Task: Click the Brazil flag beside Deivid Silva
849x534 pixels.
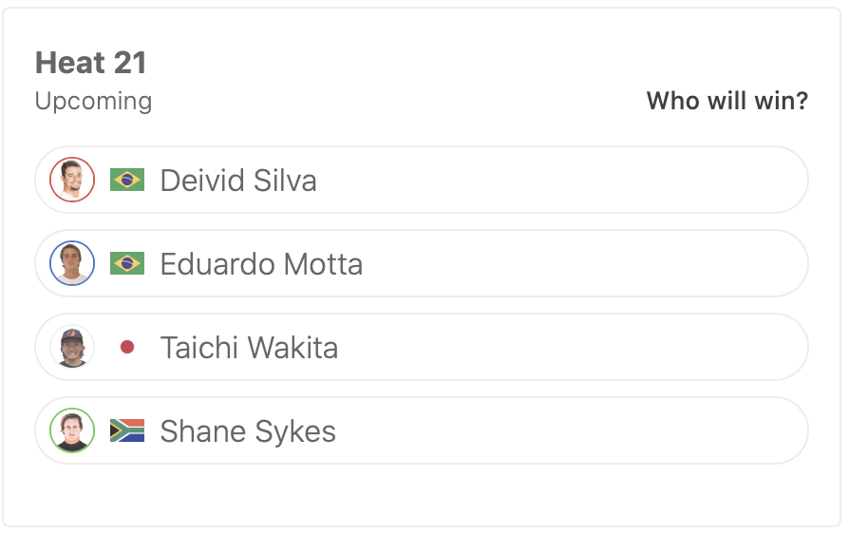Action: click(x=127, y=180)
